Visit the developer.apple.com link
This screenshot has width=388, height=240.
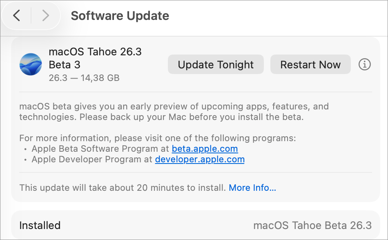pyautogui.click(x=200, y=159)
